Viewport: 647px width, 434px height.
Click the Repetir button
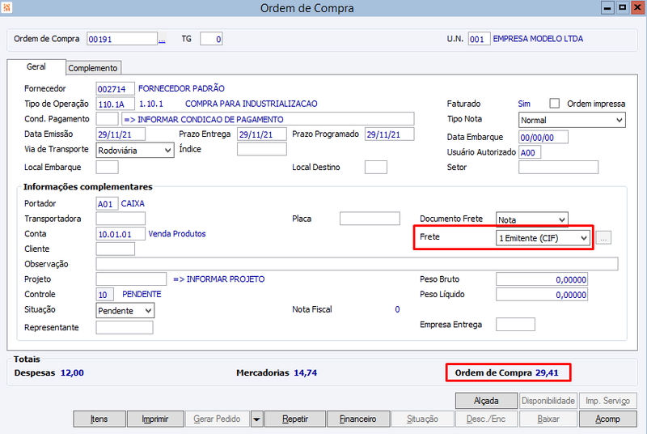click(295, 419)
